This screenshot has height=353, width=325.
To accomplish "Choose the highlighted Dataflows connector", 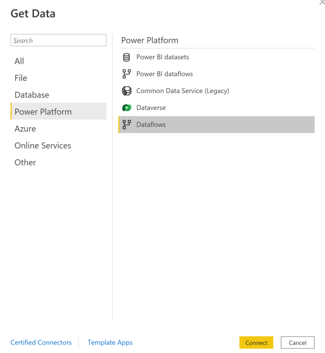I will pyautogui.click(x=217, y=124).
